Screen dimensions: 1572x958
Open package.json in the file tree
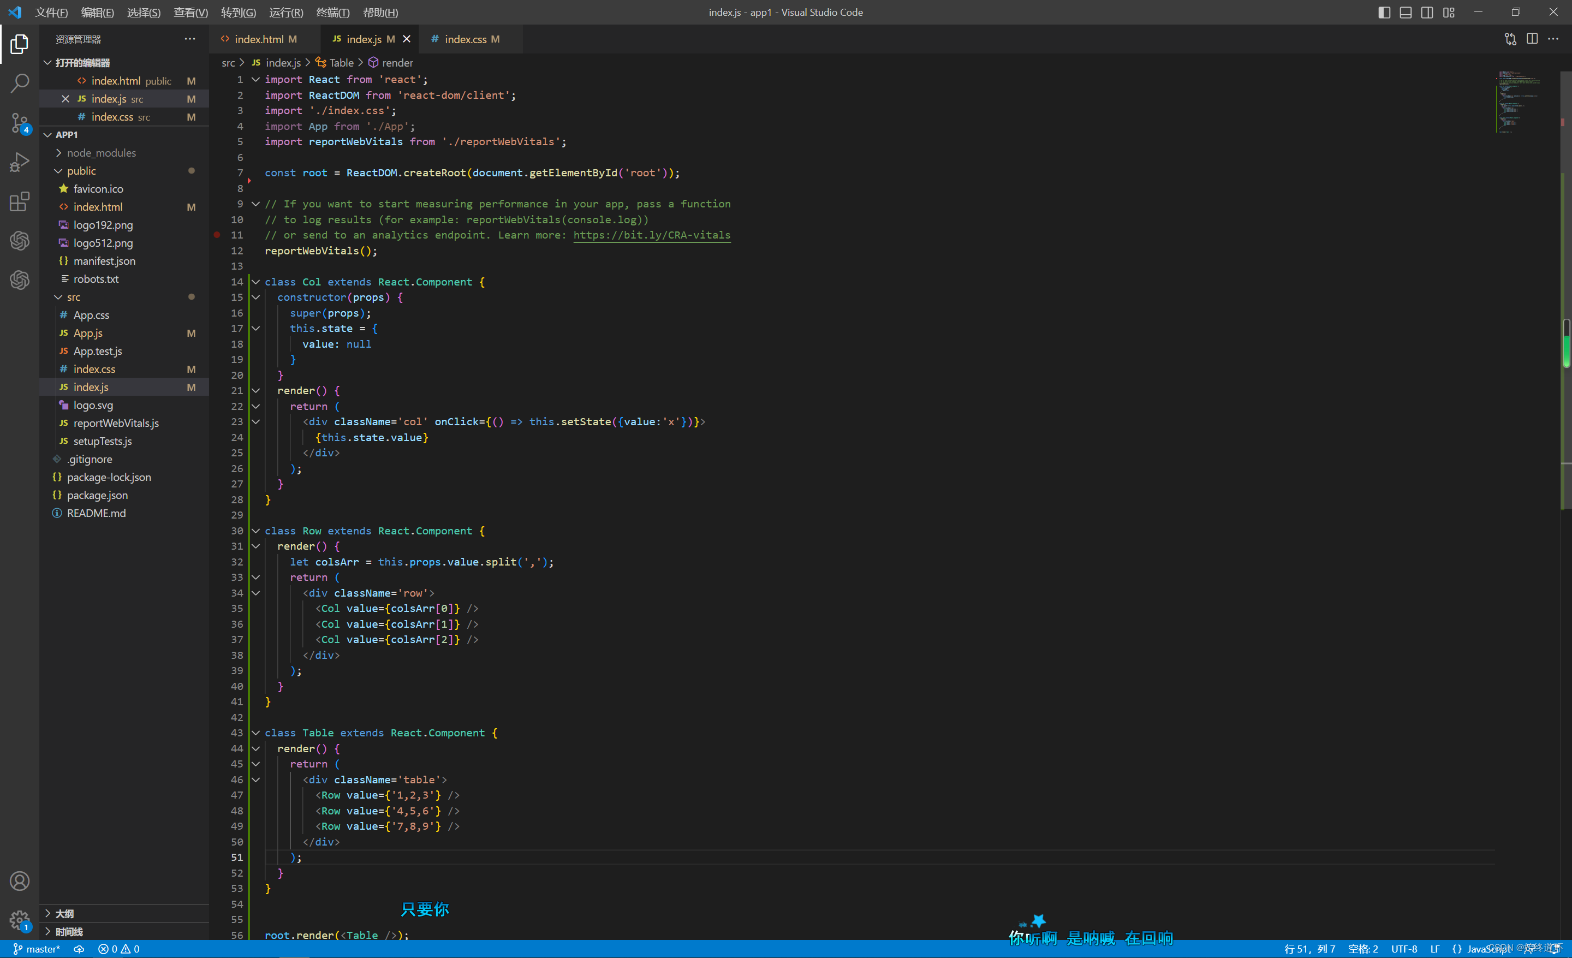point(97,495)
